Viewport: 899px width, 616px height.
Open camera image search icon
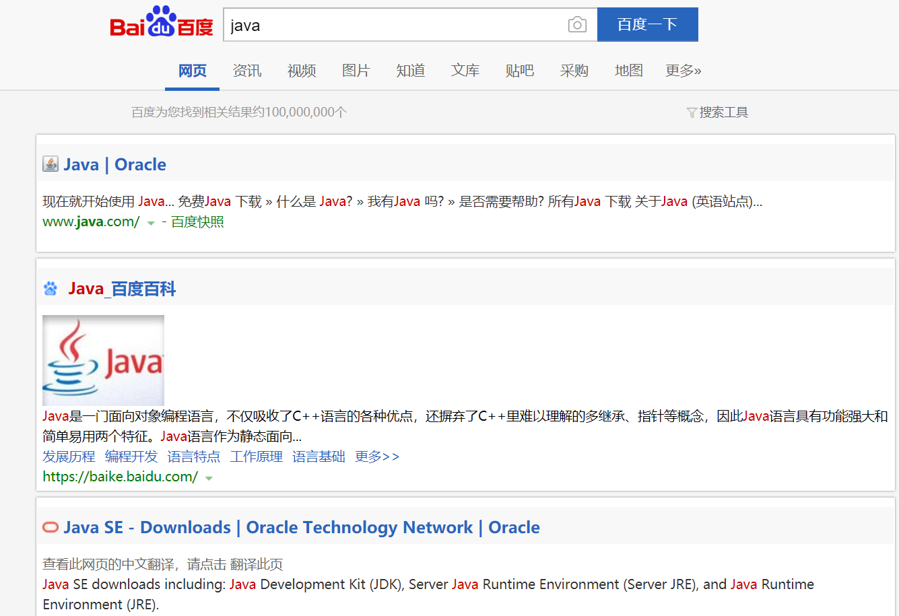point(577,25)
